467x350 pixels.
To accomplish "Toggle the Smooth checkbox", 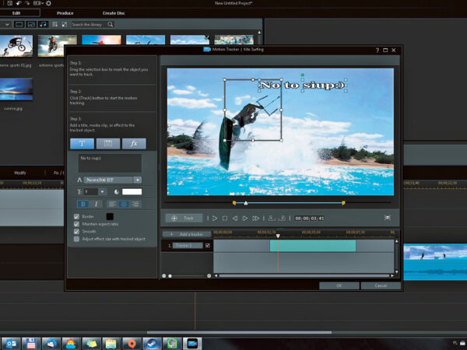I will (76, 232).
